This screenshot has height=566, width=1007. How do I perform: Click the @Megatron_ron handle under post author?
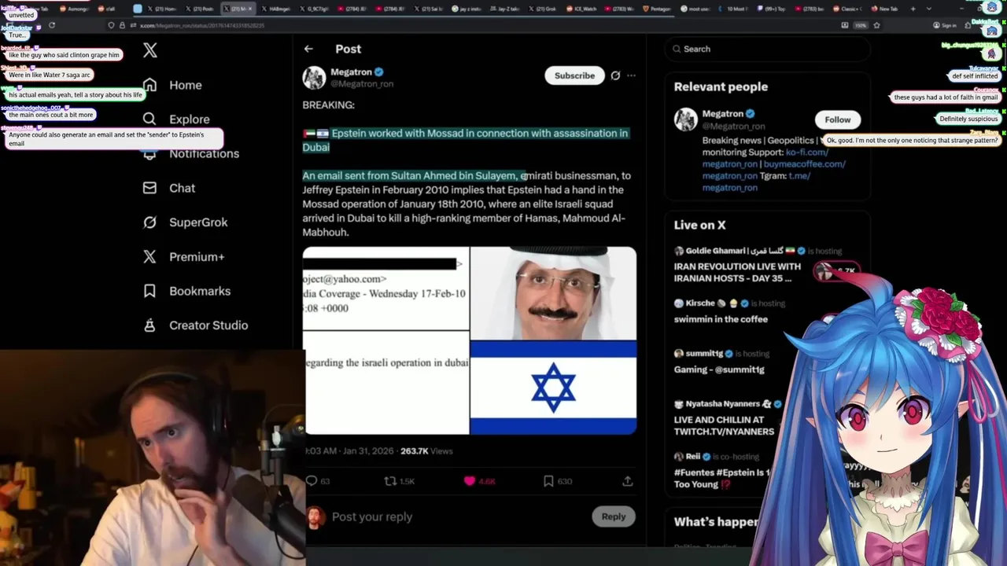(362, 83)
